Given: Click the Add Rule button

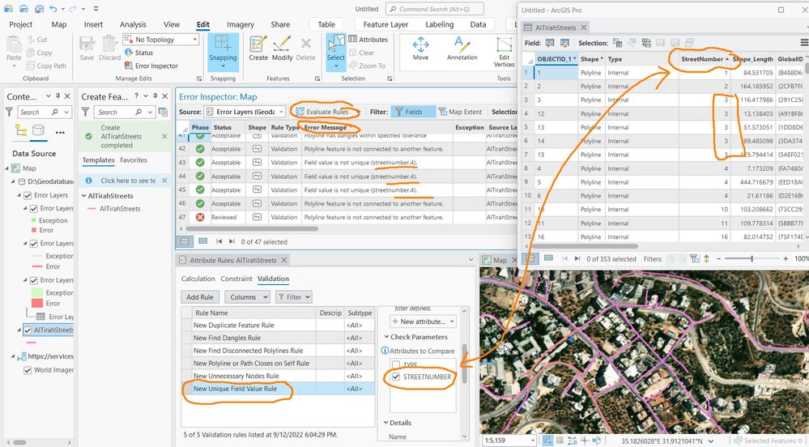Looking at the screenshot, I should pyautogui.click(x=200, y=297).
